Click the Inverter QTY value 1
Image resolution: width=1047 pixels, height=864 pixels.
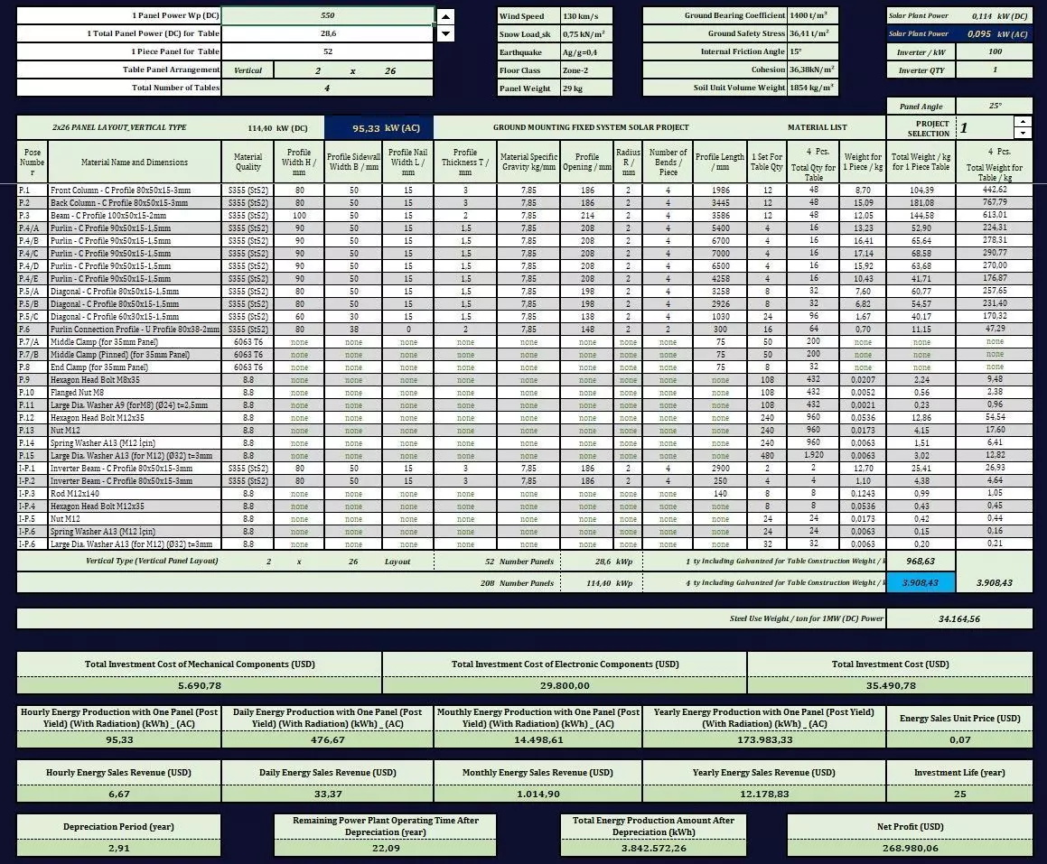[995, 70]
